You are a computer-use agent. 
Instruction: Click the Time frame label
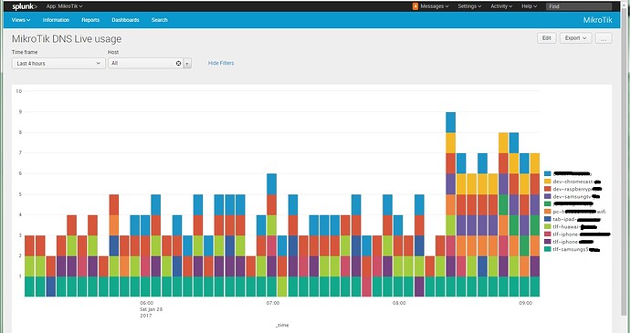(25, 52)
